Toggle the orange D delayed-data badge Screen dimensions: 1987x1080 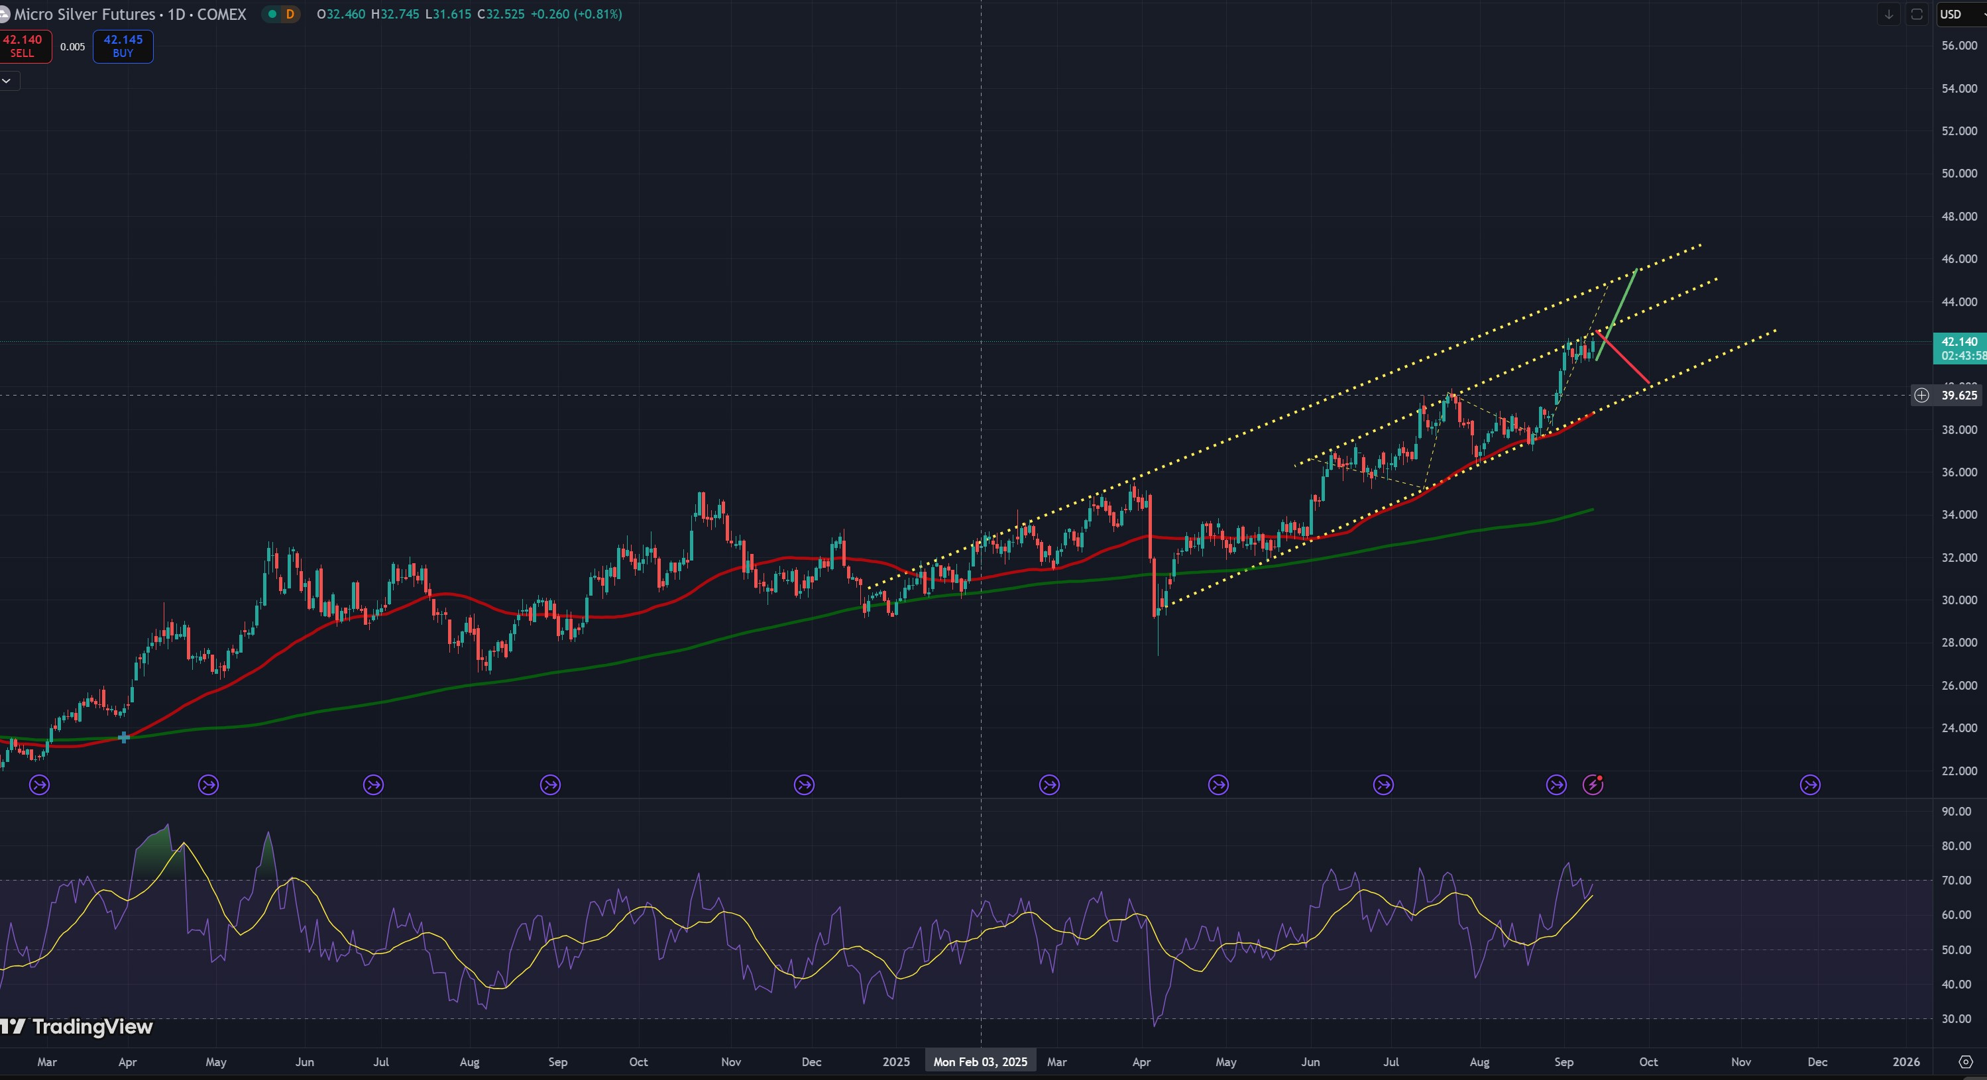pyautogui.click(x=290, y=14)
